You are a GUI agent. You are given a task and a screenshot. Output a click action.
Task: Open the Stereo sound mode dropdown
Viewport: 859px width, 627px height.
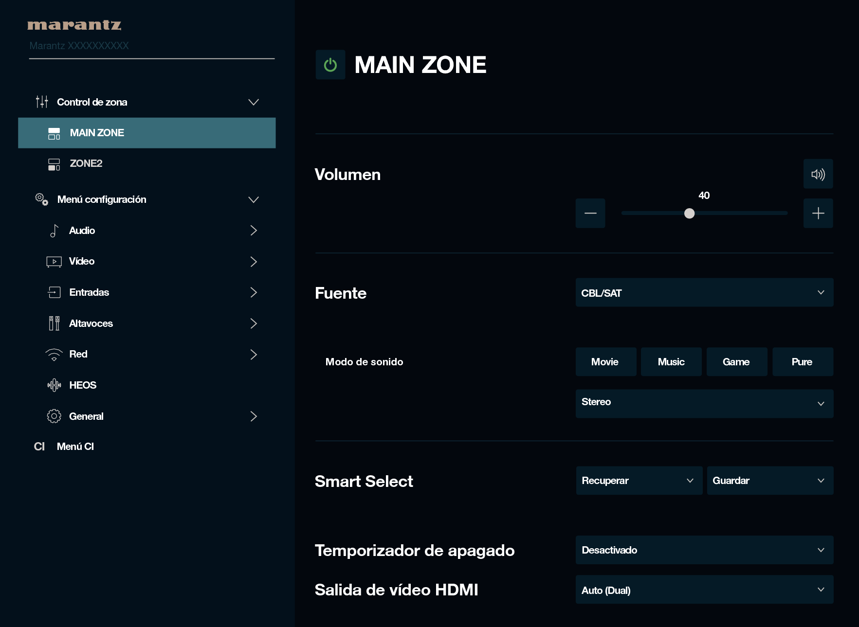pos(704,403)
